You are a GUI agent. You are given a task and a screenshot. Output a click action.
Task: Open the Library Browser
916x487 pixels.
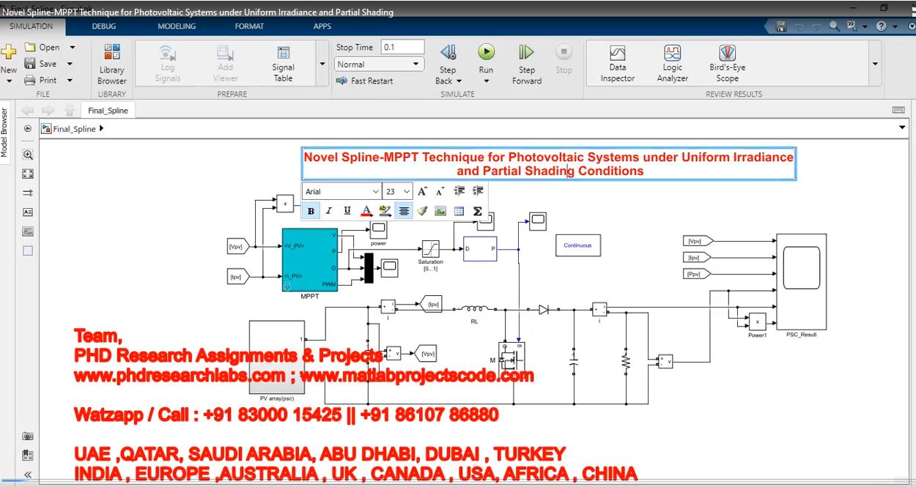pyautogui.click(x=112, y=64)
